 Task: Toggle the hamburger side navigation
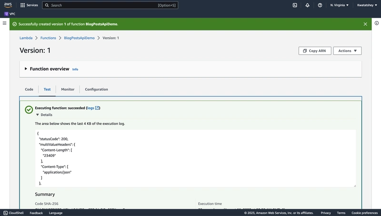coord(4,23)
